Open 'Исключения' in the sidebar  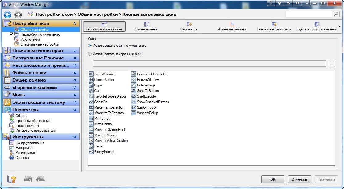coord(30,39)
